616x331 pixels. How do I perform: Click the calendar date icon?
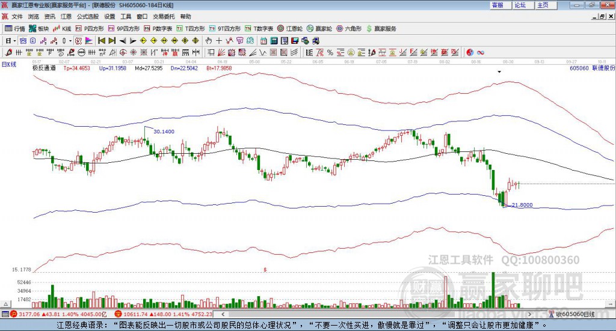(263, 41)
